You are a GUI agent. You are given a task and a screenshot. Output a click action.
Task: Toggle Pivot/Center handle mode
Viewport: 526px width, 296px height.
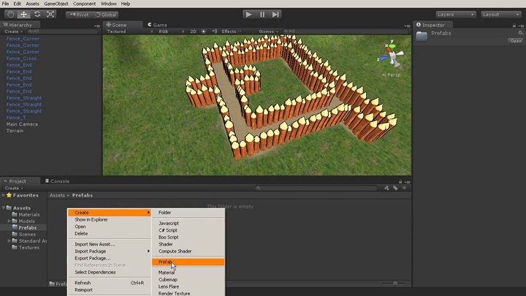click(80, 14)
